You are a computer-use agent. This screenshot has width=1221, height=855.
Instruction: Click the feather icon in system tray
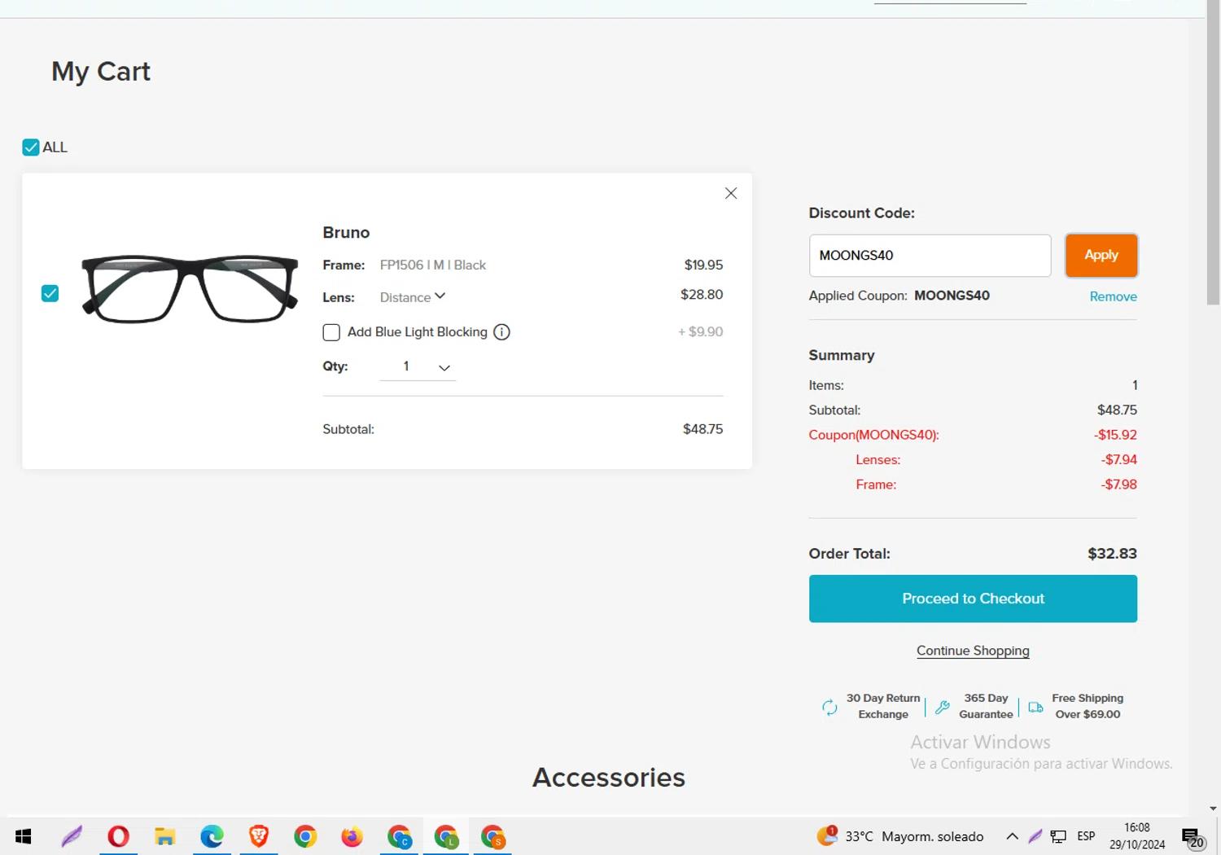click(1035, 836)
